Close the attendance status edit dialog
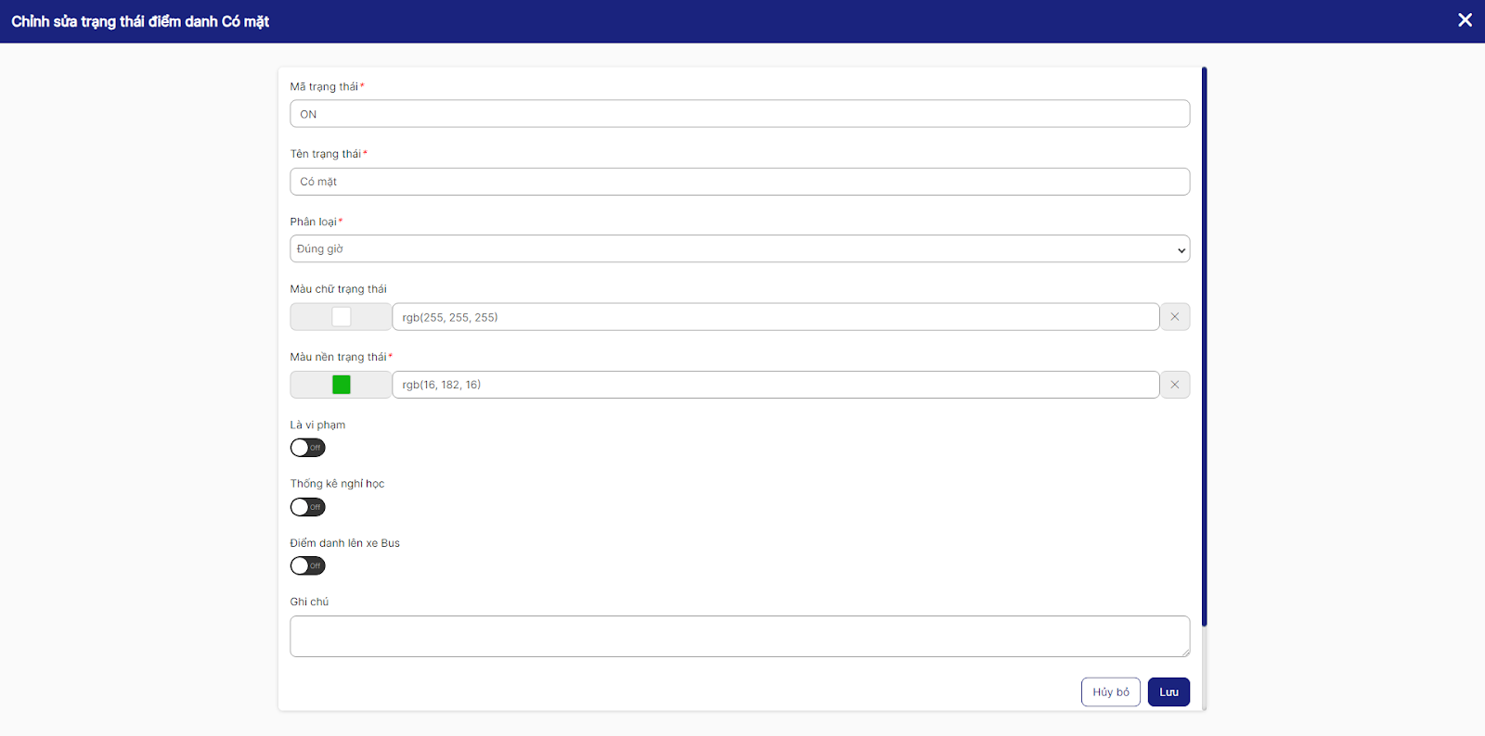The width and height of the screenshot is (1485, 736). click(1465, 20)
